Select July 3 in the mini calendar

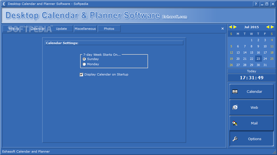pyautogui.click(x=265, y=40)
